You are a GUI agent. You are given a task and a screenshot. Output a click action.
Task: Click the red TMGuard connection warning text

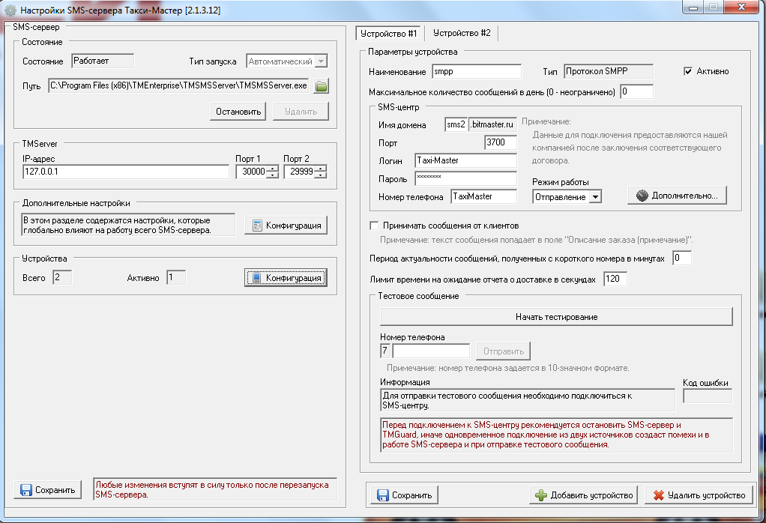click(556, 435)
